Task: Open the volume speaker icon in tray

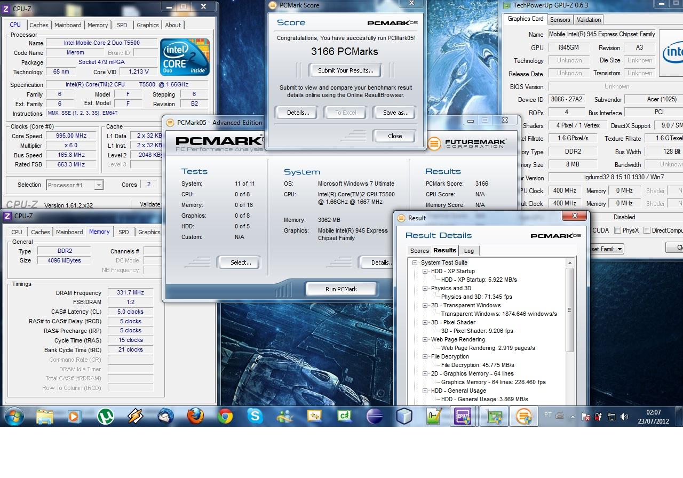Action: [x=624, y=417]
